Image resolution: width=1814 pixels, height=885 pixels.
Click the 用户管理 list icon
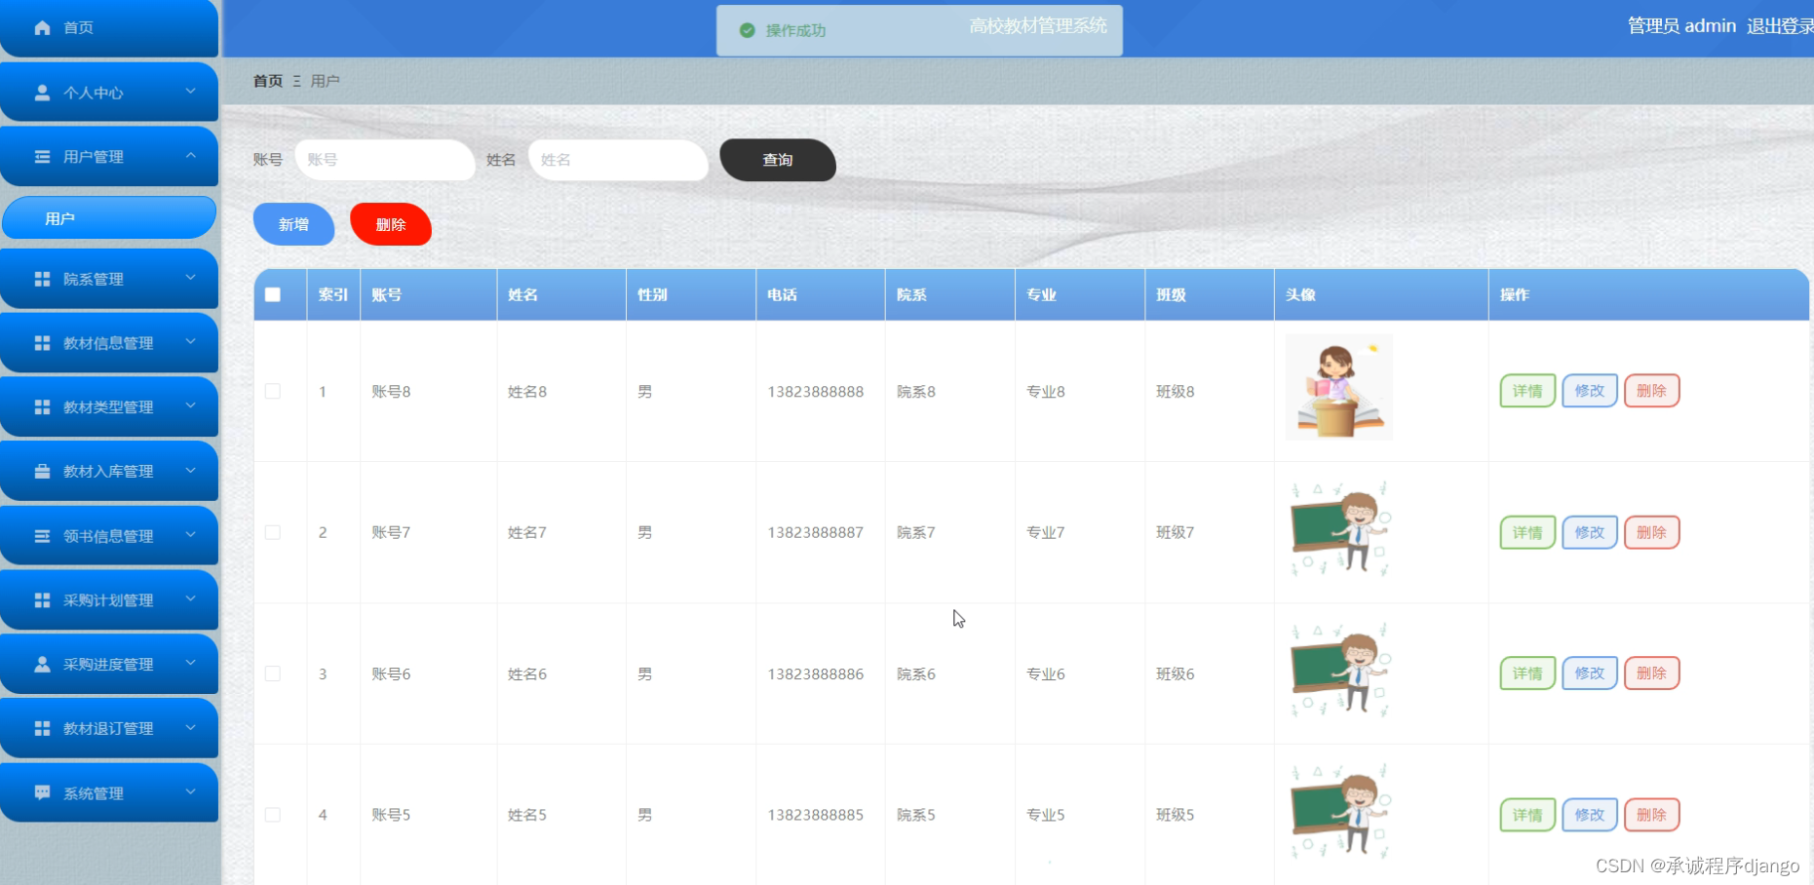coord(42,156)
